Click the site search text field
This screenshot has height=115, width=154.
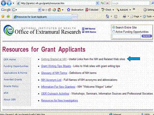126,36
